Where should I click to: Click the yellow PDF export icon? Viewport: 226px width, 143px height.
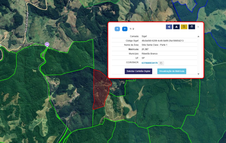(x=184, y=27)
